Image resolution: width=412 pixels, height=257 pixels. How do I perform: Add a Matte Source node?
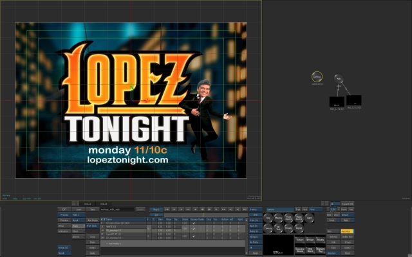click(x=299, y=218)
